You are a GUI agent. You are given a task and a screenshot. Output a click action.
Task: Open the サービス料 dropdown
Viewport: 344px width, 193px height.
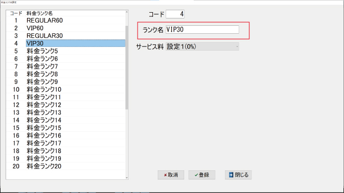click(x=202, y=46)
